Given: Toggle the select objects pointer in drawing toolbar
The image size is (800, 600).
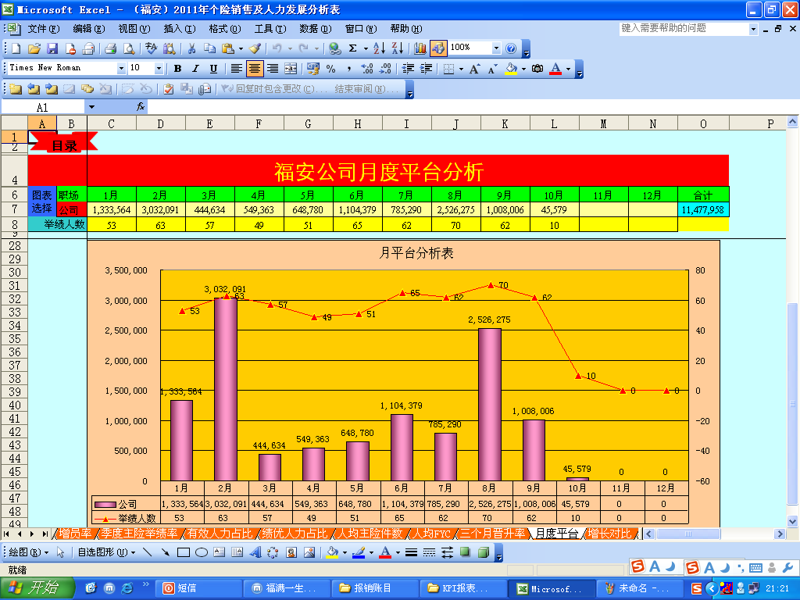Looking at the screenshot, I should pos(61,552).
